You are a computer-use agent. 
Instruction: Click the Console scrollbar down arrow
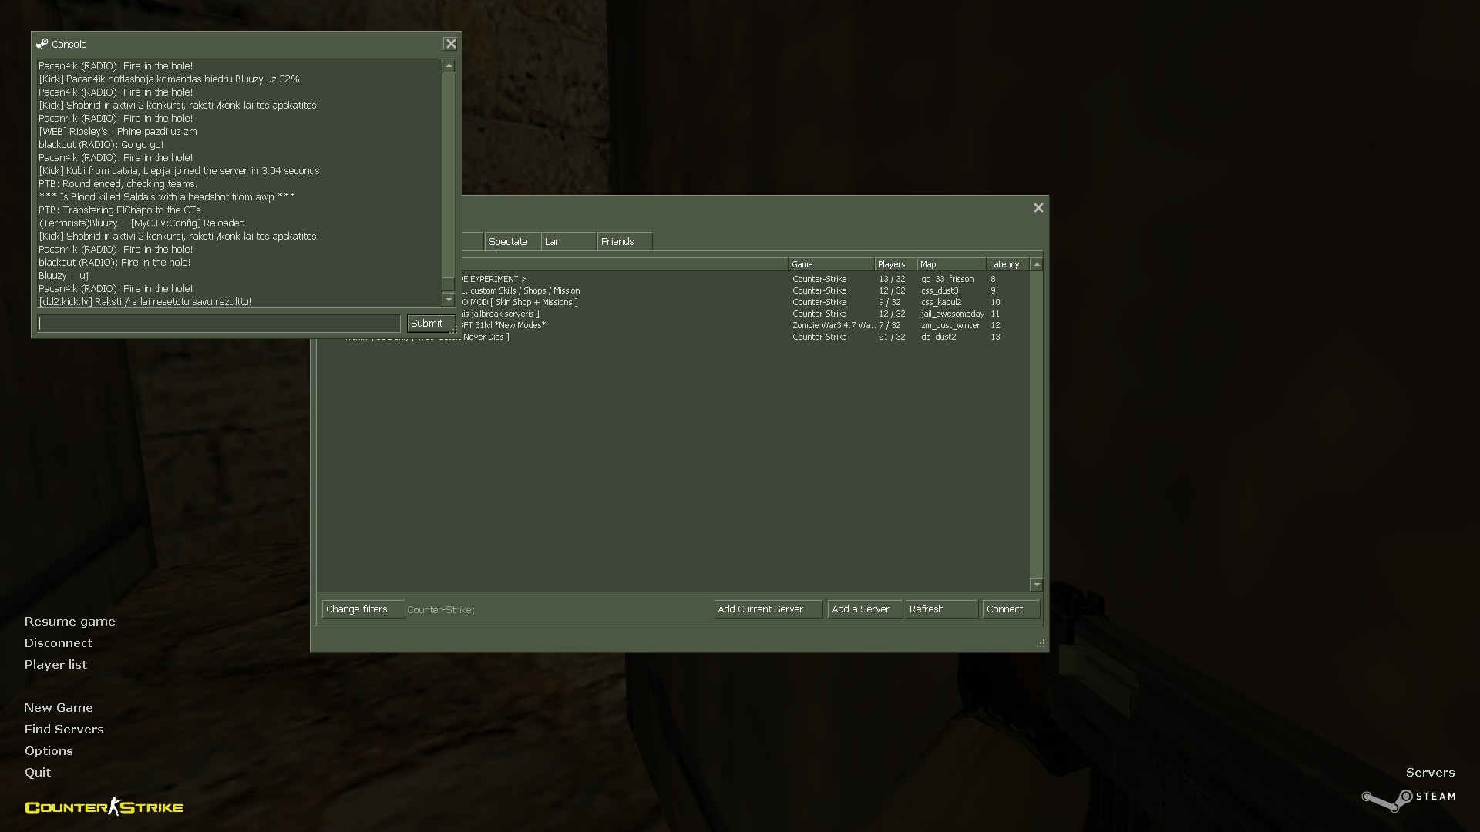449,299
